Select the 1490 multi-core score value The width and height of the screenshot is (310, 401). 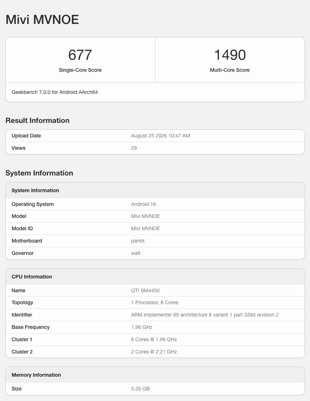[230, 55]
